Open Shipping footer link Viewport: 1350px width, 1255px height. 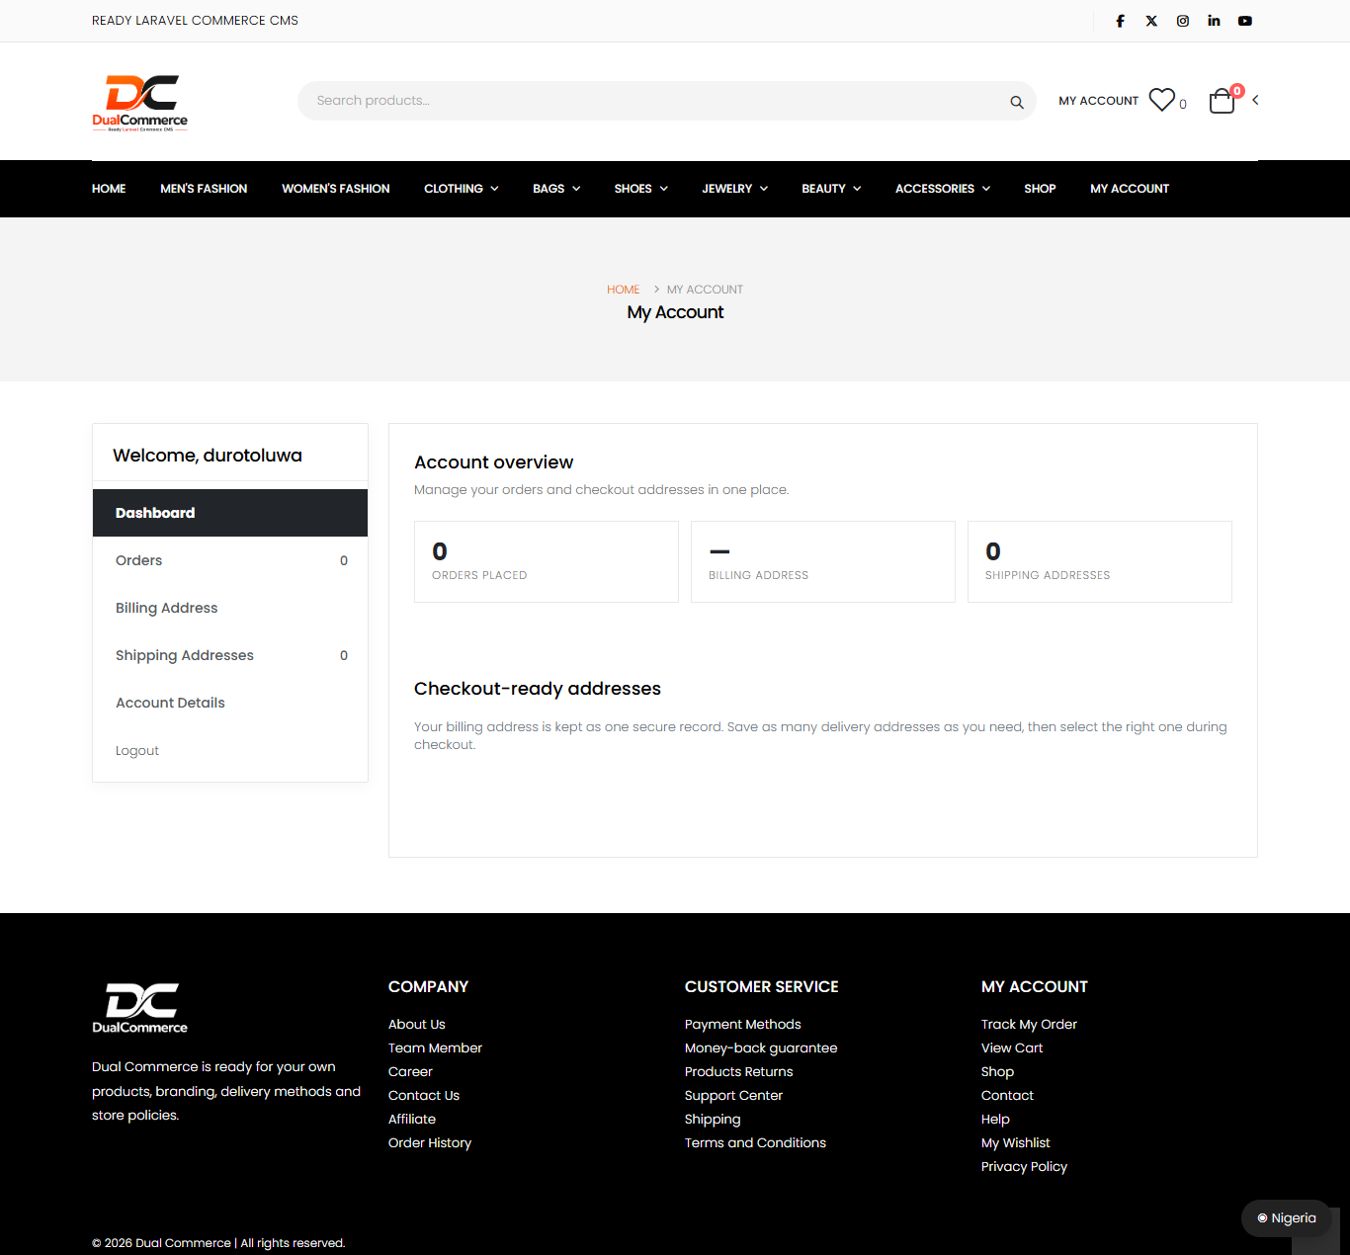pos(713,1120)
